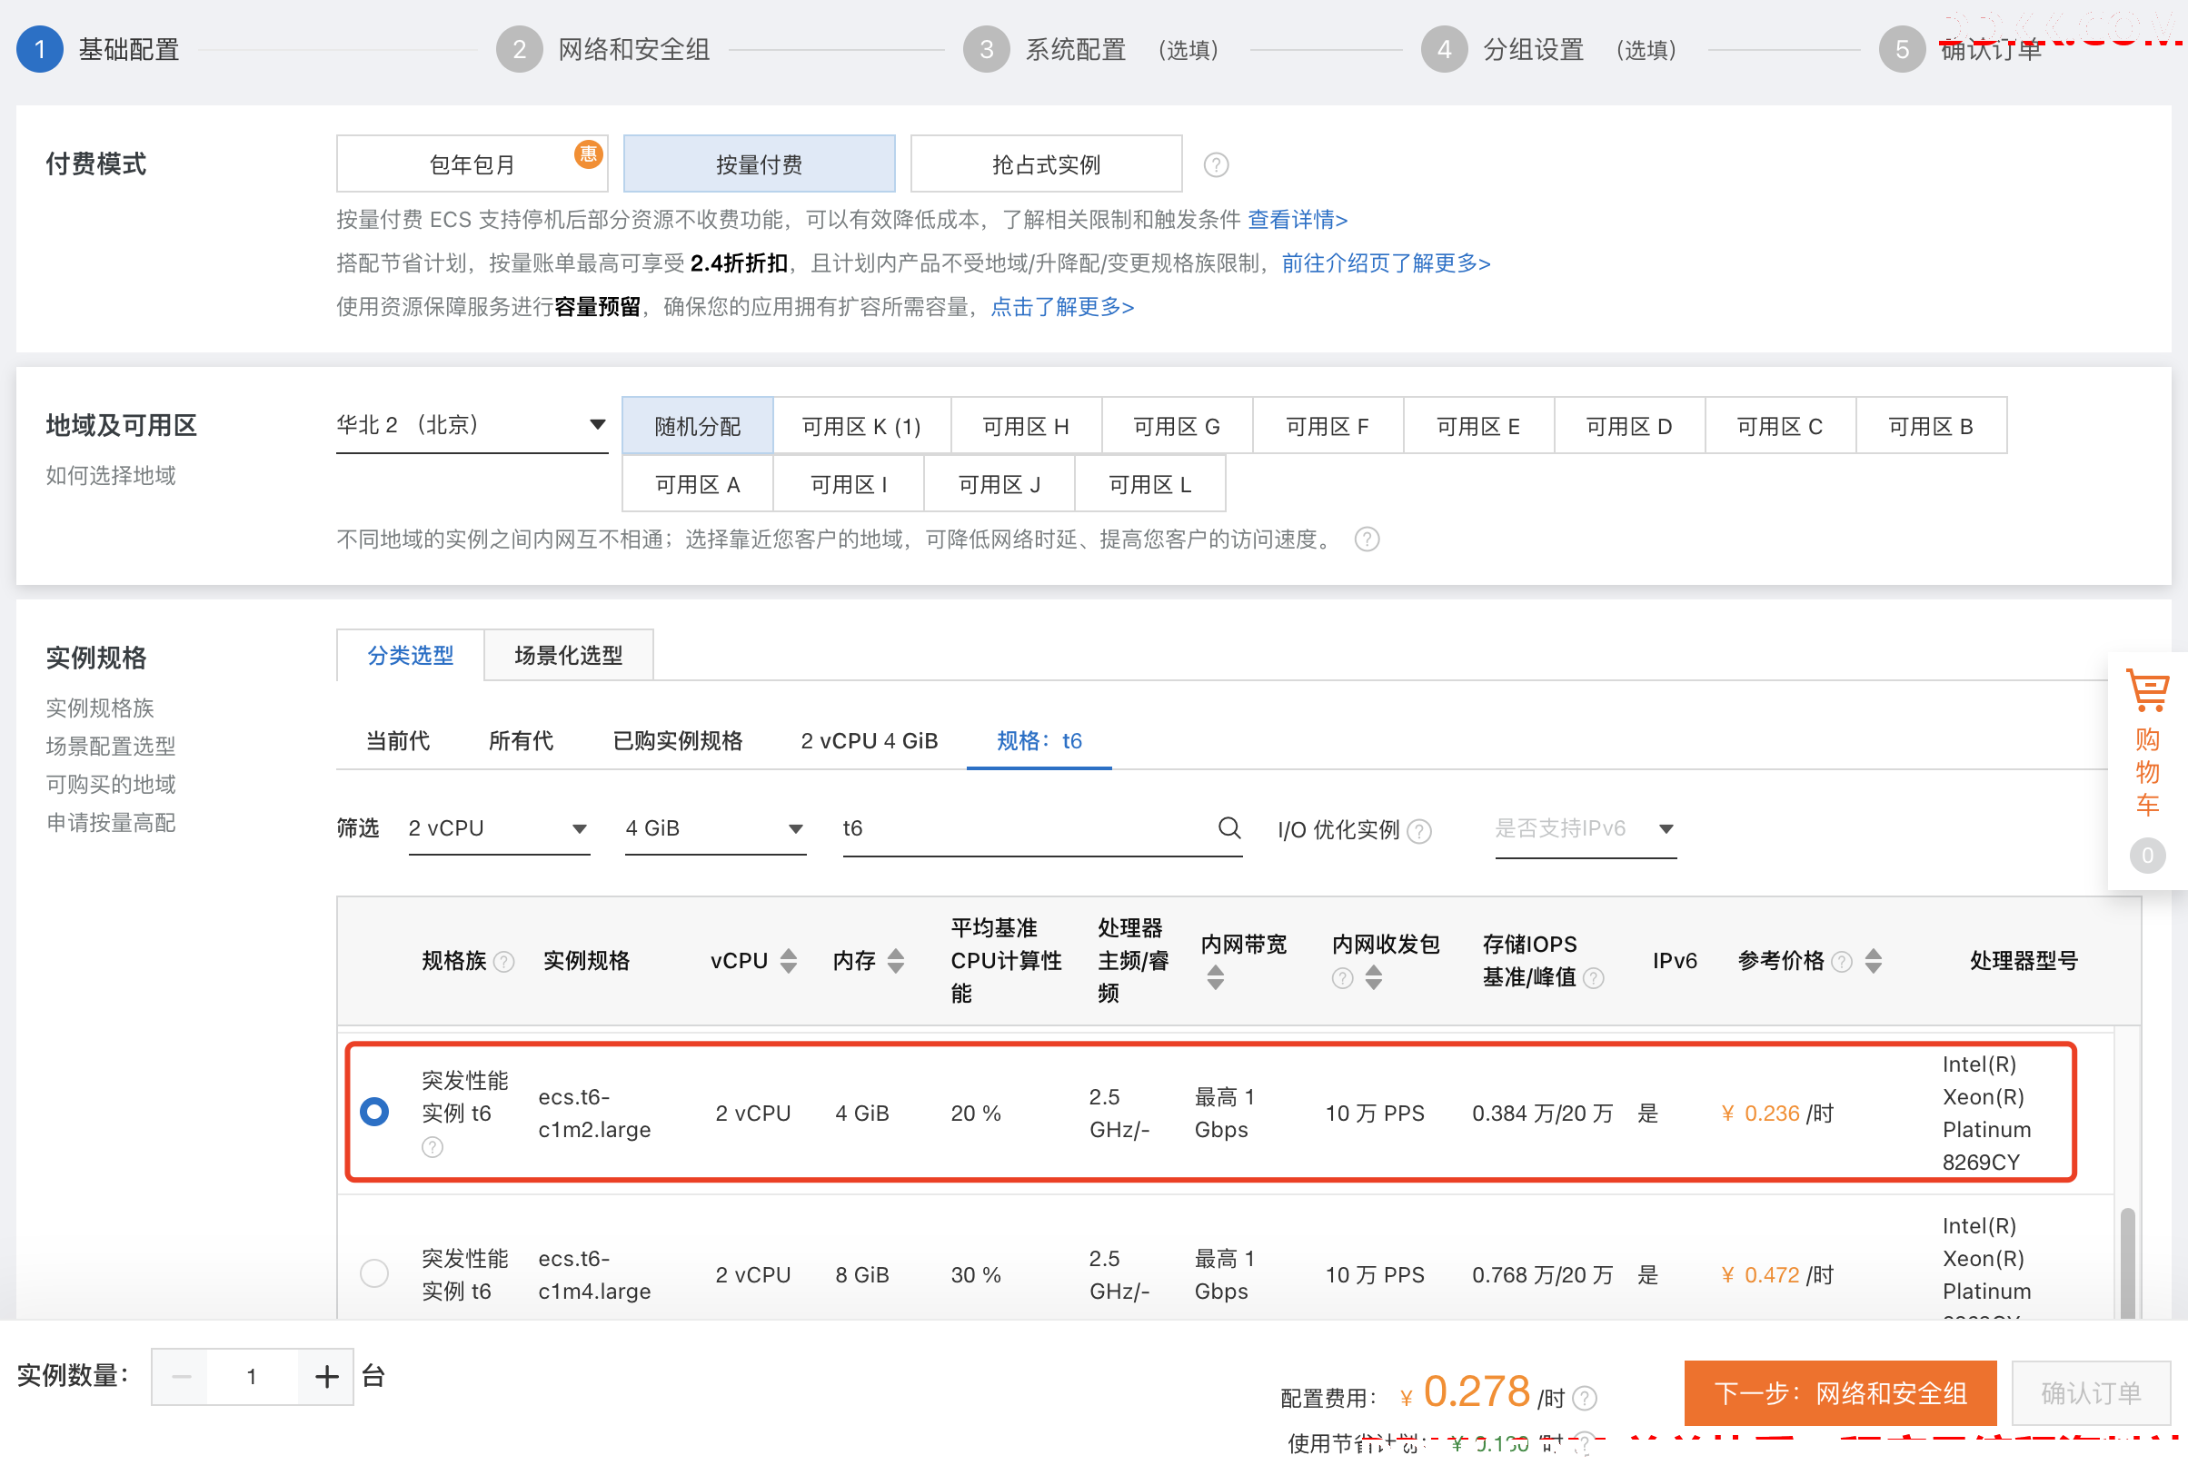This screenshot has height=1475, width=2188.
Task: Click the 惠 discount badge on 包年包月
Action: click(588, 153)
